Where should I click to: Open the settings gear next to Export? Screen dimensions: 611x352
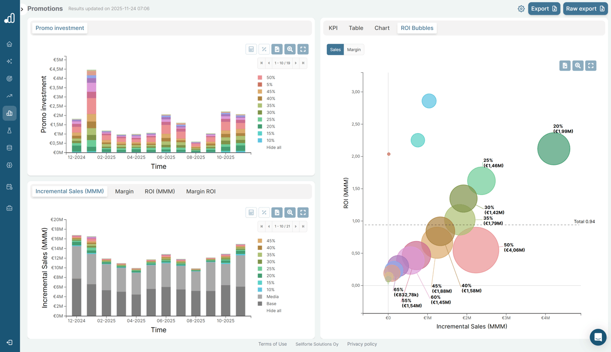[521, 9]
